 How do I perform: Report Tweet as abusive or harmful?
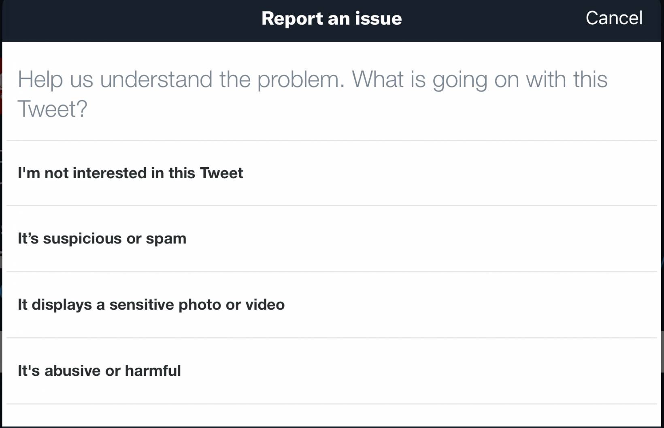pos(99,371)
